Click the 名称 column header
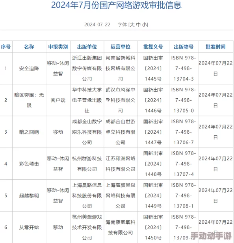This screenshot has height=243, width=234. 29,47
